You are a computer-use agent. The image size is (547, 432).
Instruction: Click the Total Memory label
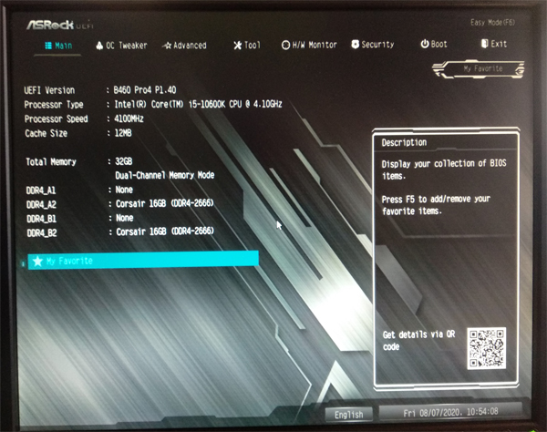click(x=51, y=162)
